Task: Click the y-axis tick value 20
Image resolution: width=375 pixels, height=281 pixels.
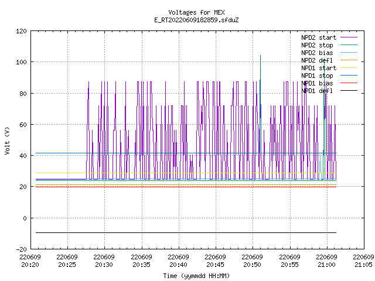Action: pos(23,187)
